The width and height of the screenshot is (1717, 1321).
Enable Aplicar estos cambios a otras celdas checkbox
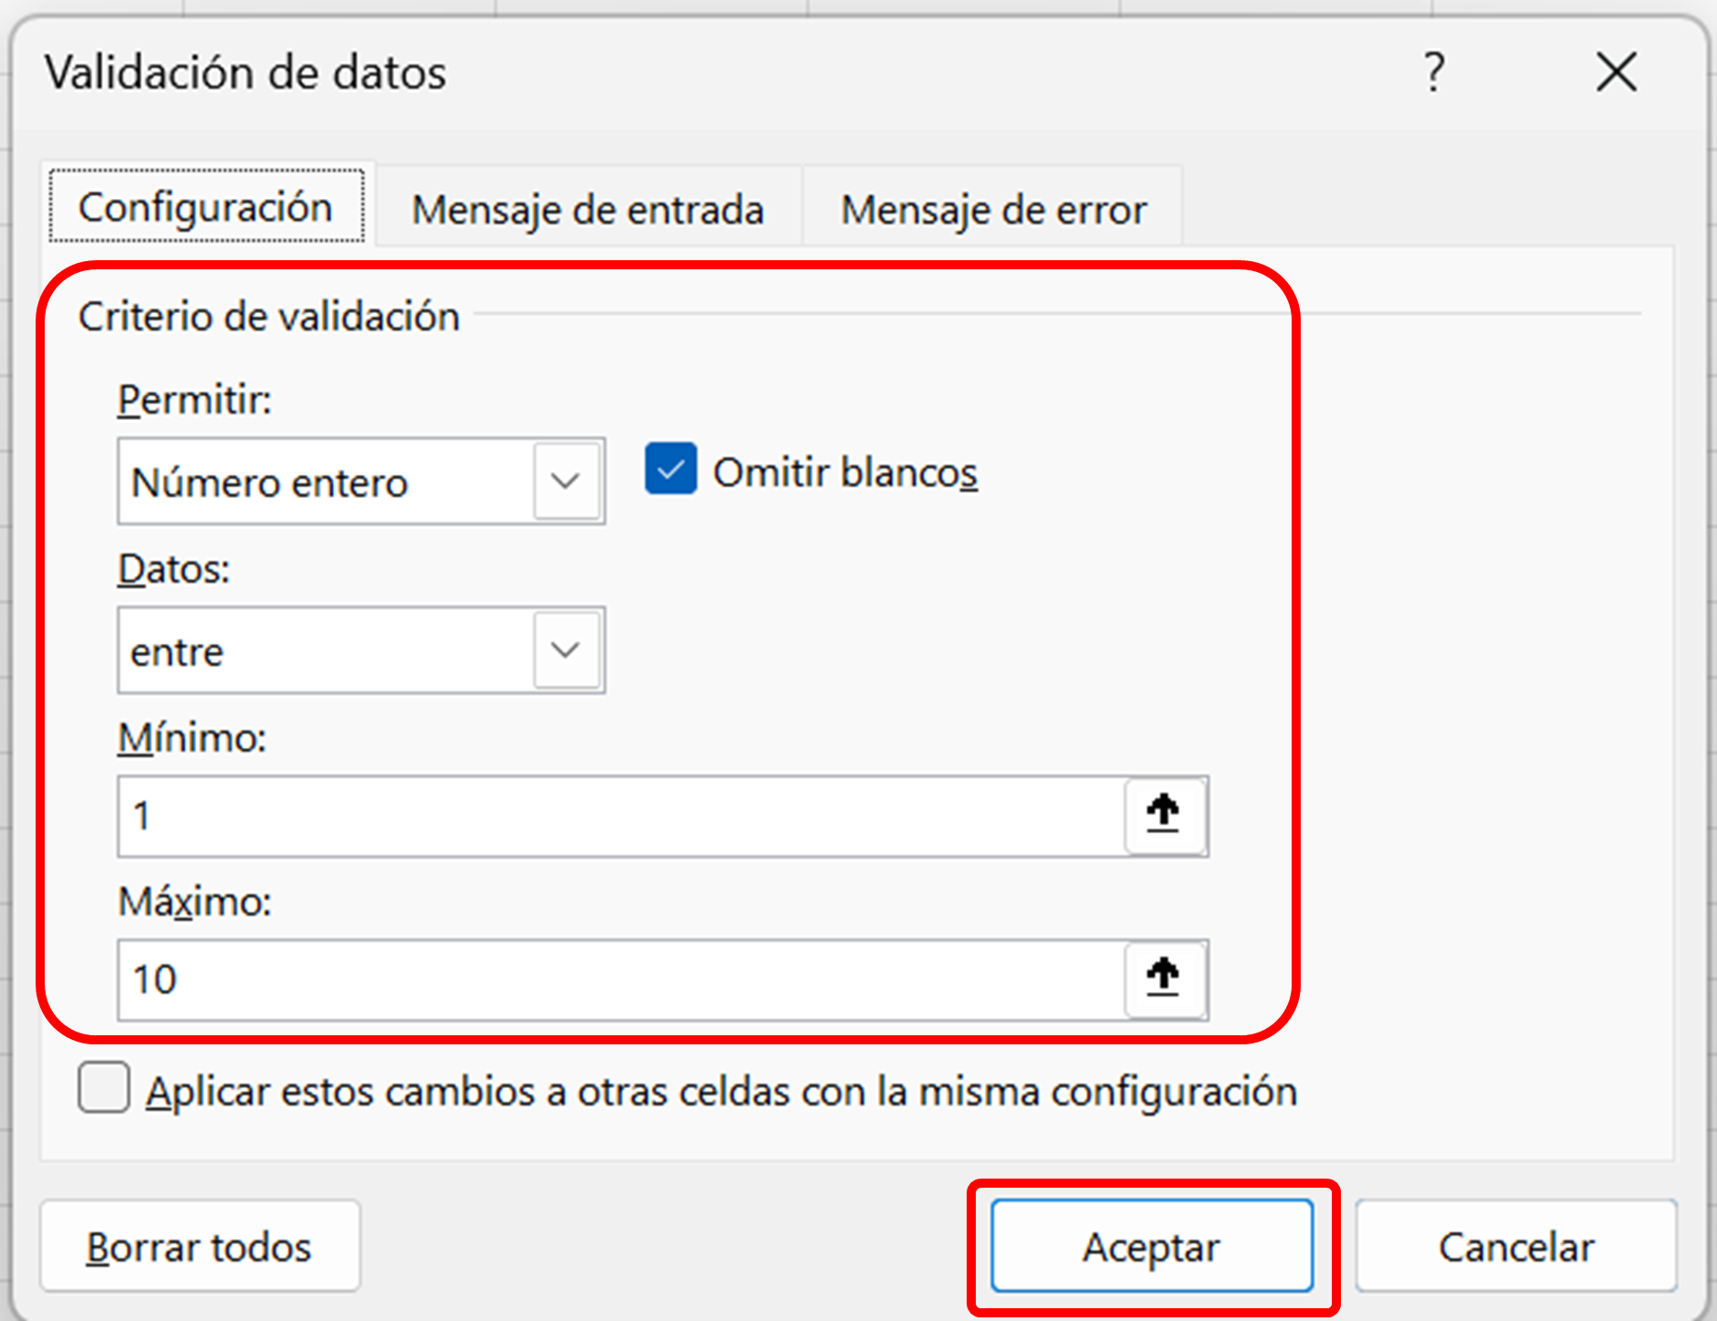104,1088
